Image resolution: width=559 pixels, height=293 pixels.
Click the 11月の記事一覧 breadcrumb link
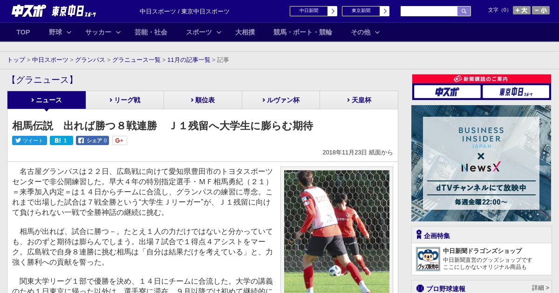point(189,60)
